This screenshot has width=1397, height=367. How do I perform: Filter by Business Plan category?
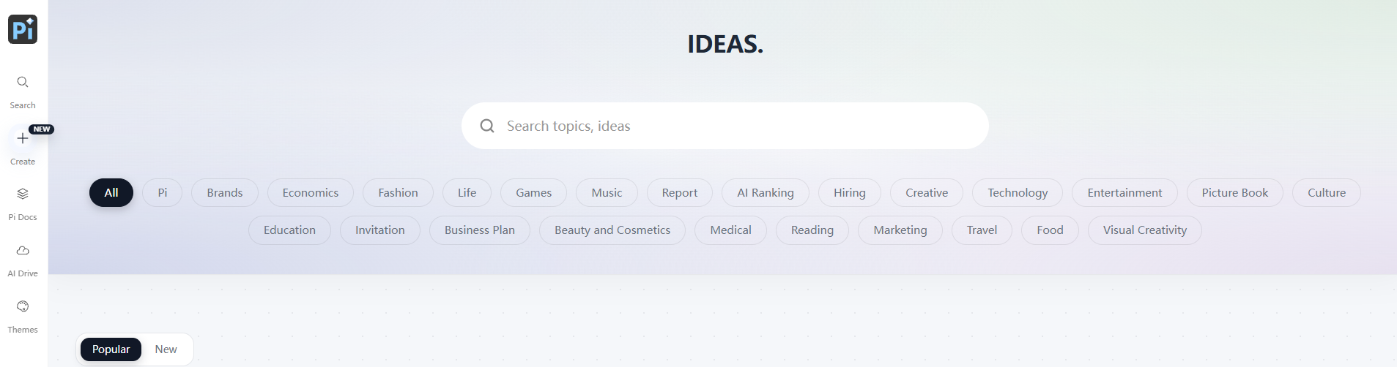click(x=480, y=230)
